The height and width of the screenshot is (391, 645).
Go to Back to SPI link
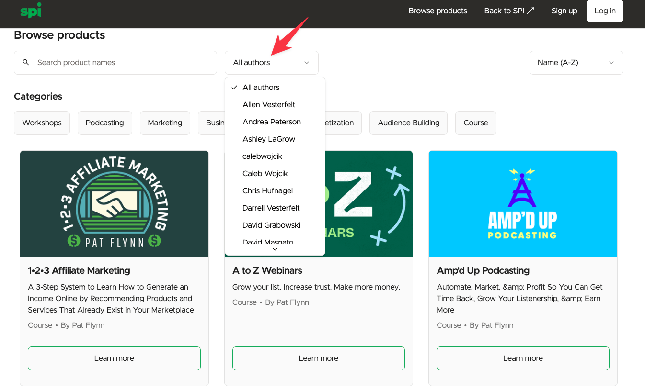509,11
